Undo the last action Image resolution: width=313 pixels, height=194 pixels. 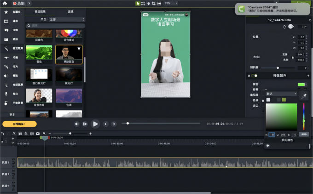coord(2,133)
